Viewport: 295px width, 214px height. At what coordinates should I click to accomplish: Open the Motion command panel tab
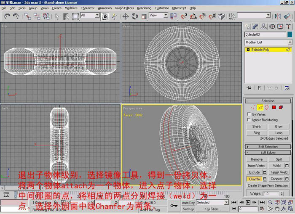coord(272,26)
